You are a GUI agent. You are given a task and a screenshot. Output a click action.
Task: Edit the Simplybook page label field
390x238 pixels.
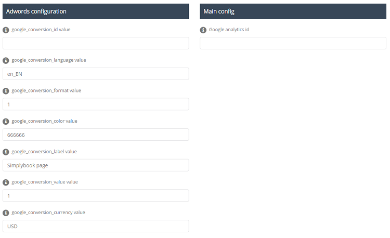[96, 165]
